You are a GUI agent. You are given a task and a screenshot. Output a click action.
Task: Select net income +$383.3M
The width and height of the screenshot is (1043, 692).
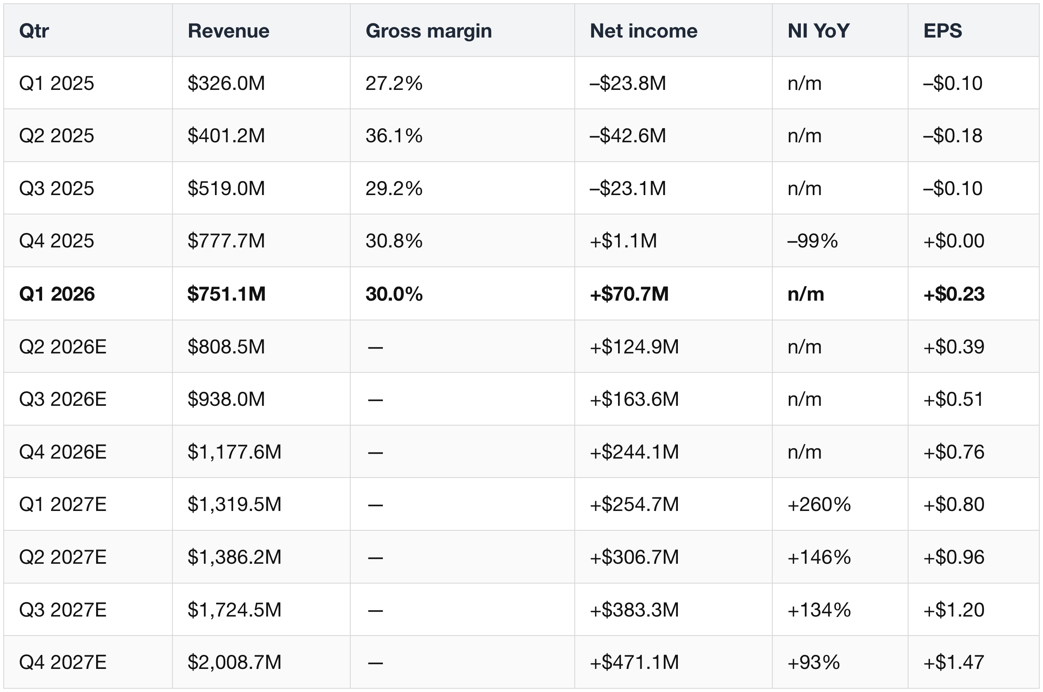[634, 610]
